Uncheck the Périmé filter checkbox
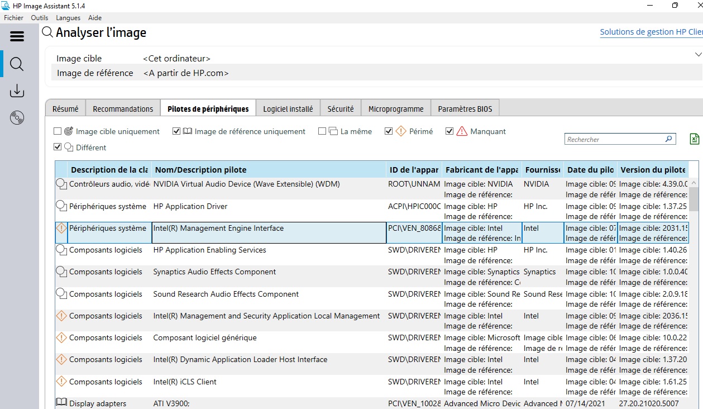The height and width of the screenshot is (409, 703). pos(389,131)
